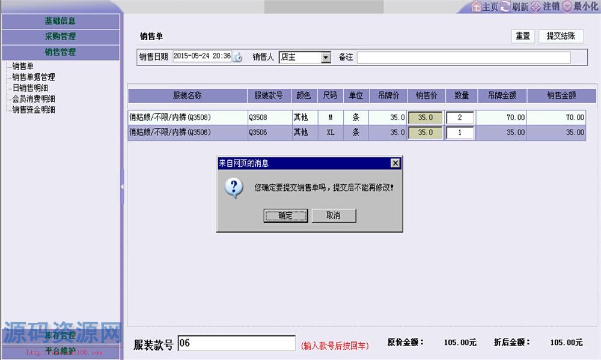Expand the 采购管理 section
This screenshot has height=360, width=601.
61,36
